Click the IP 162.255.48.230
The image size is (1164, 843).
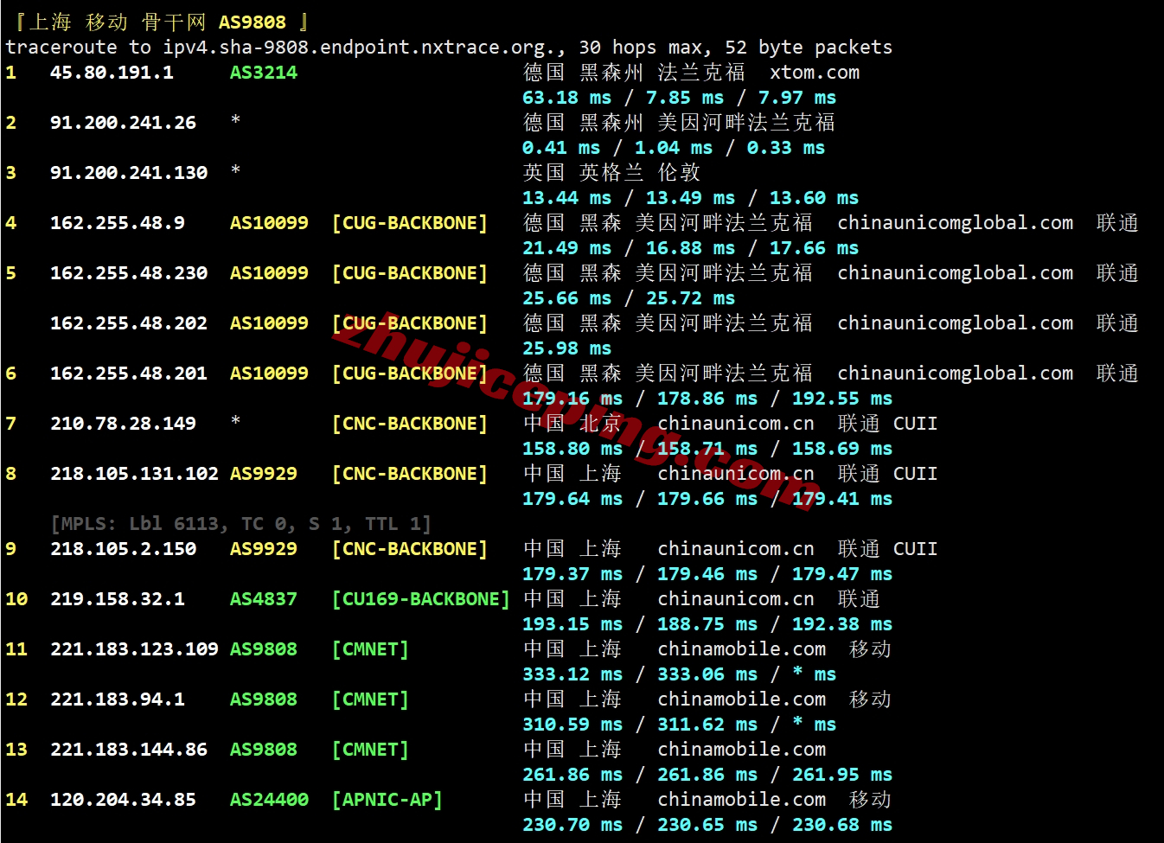pos(129,273)
